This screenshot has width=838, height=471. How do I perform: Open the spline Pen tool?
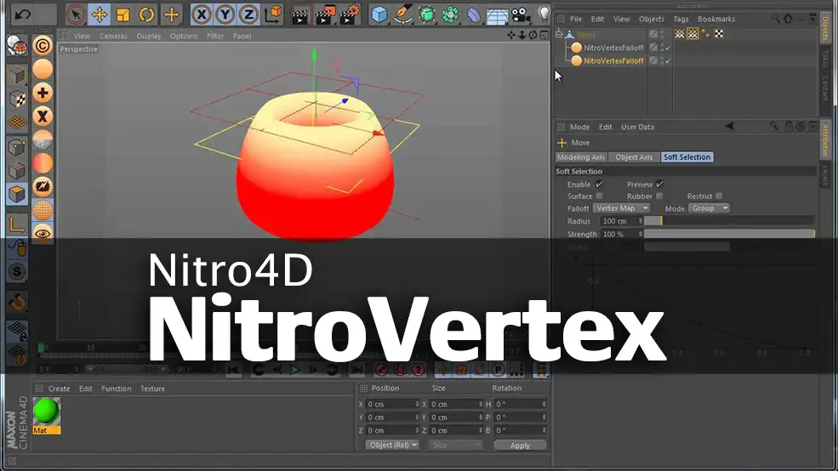tap(403, 14)
